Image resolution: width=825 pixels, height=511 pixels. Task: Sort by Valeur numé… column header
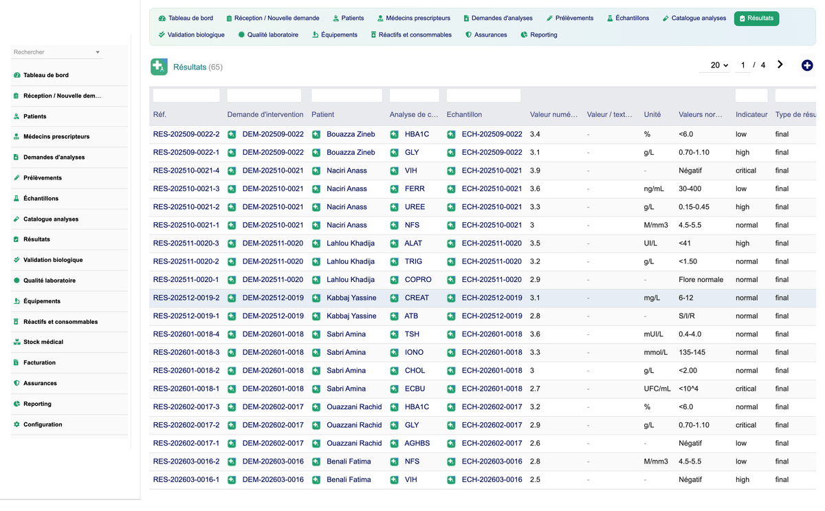553,115
